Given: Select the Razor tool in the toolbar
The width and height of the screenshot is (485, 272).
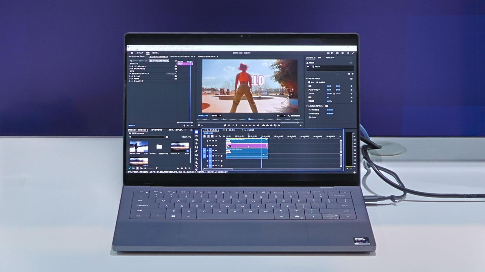Looking at the screenshot, I should [x=196, y=144].
